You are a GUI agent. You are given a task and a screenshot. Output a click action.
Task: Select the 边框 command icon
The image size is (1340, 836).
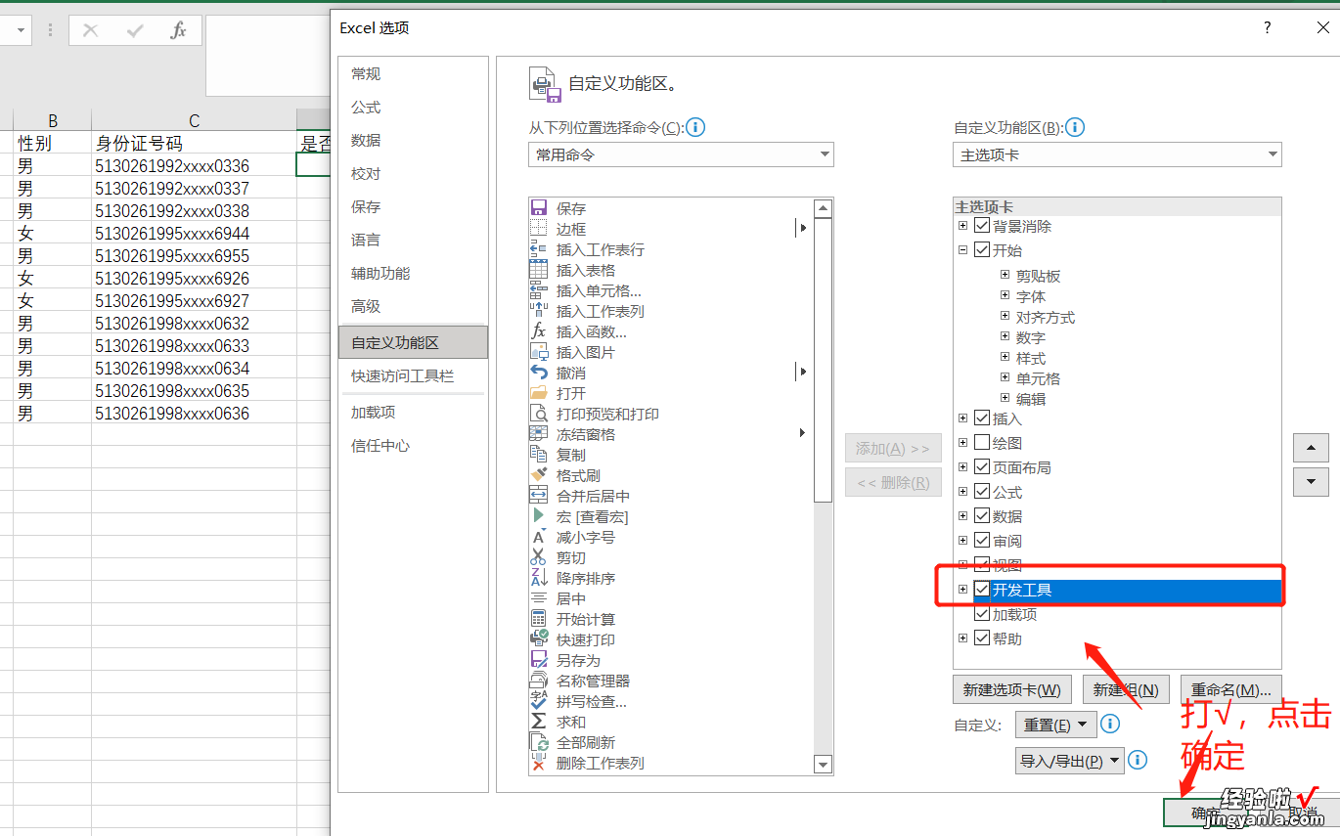click(x=538, y=229)
